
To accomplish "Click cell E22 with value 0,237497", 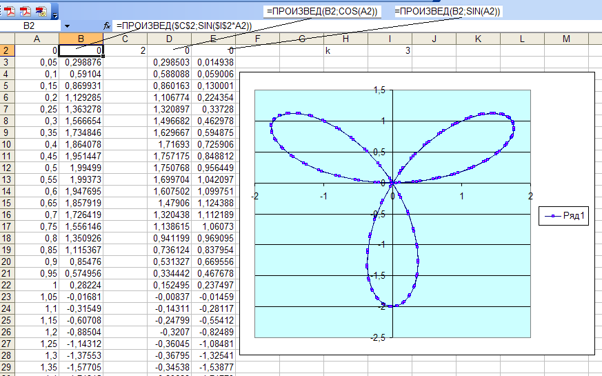I will pos(214,285).
